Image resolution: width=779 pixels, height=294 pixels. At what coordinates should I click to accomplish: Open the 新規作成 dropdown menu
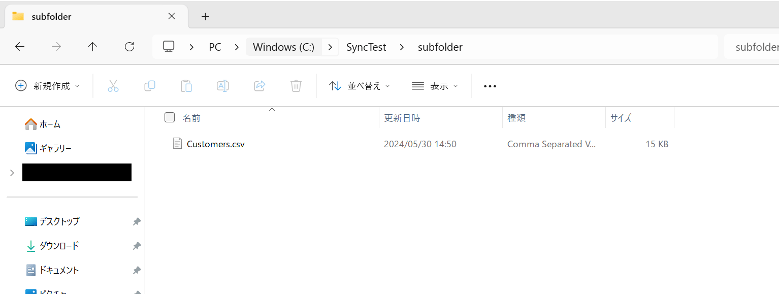tap(48, 86)
